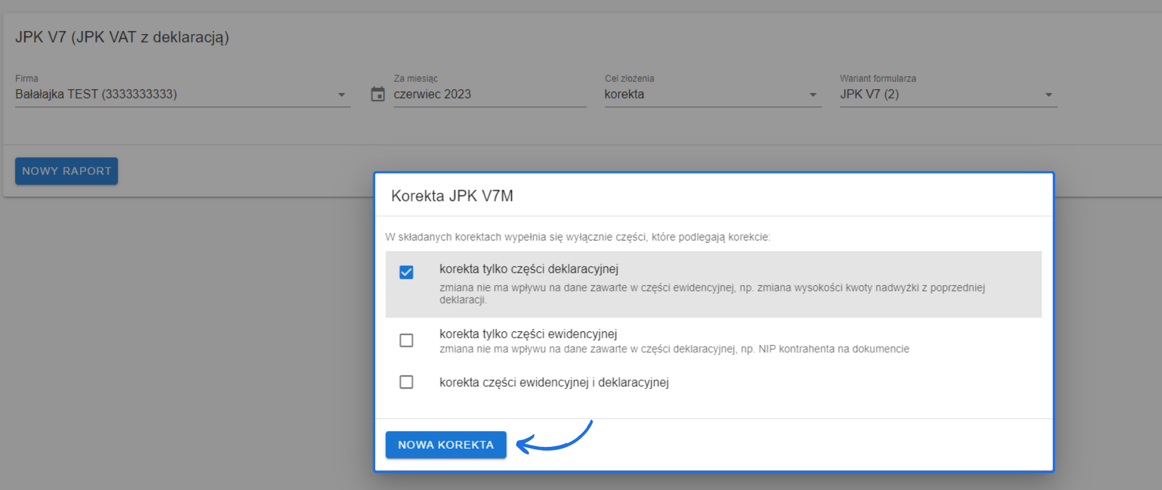Uncheck 'korekta tylko części deklaracyjnej' checkbox
The width and height of the screenshot is (1162, 490).
(406, 272)
